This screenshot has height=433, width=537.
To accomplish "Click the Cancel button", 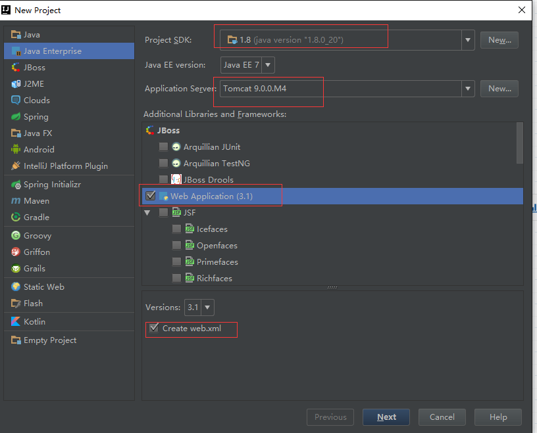I will tap(442, 417).
